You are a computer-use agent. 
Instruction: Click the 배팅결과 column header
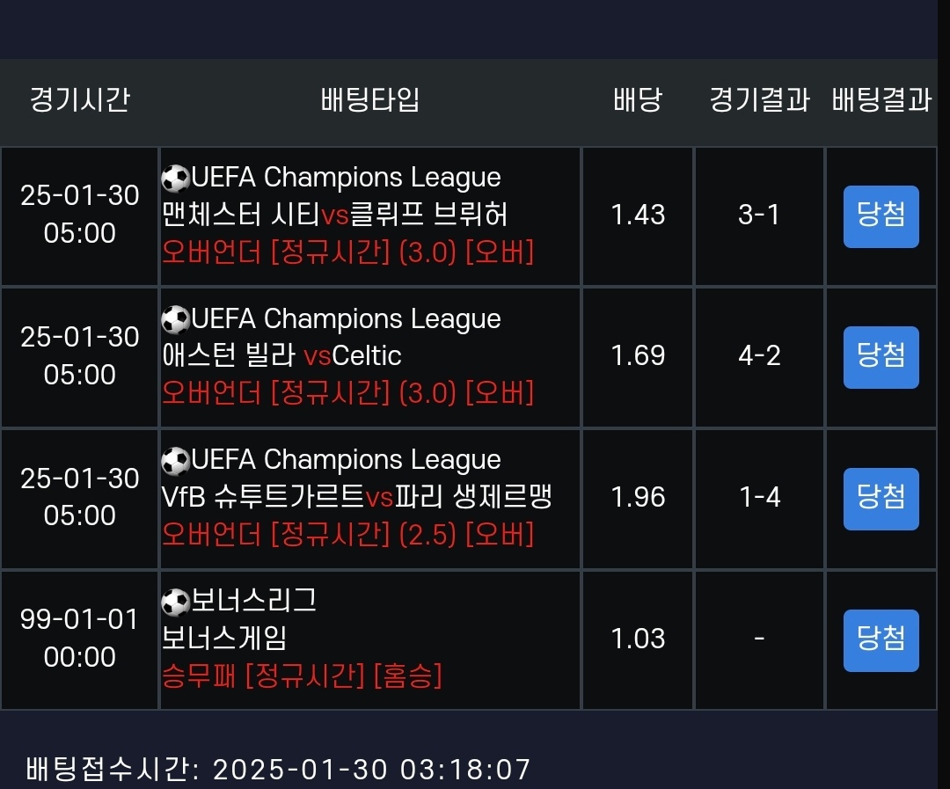(881, 100)
